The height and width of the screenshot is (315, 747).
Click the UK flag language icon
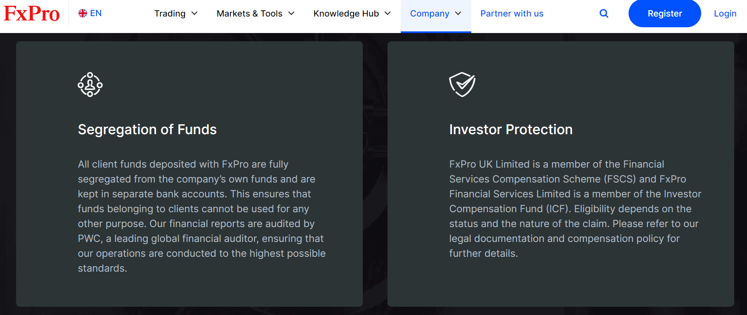83,13
